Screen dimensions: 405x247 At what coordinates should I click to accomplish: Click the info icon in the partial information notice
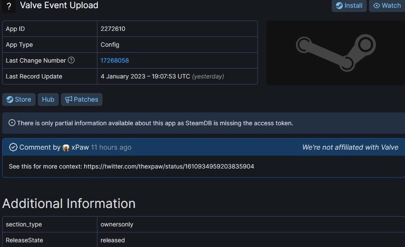12,123
